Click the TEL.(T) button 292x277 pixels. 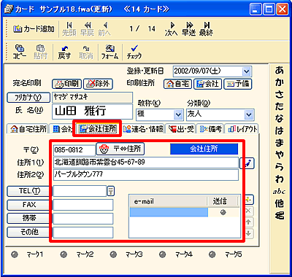click(x=28, y=191)
